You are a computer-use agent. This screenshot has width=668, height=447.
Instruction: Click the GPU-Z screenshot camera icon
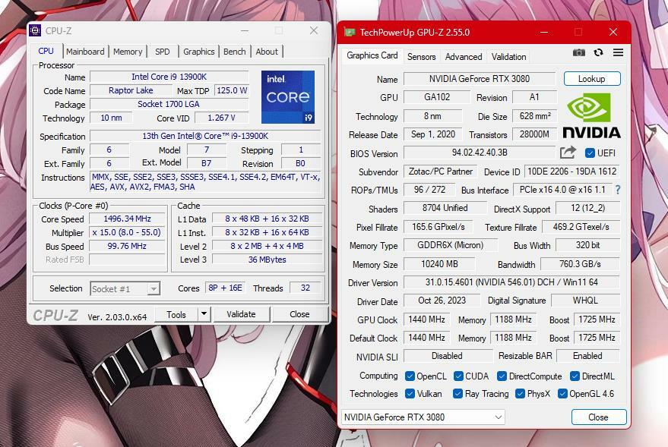[x=579, y=52]
